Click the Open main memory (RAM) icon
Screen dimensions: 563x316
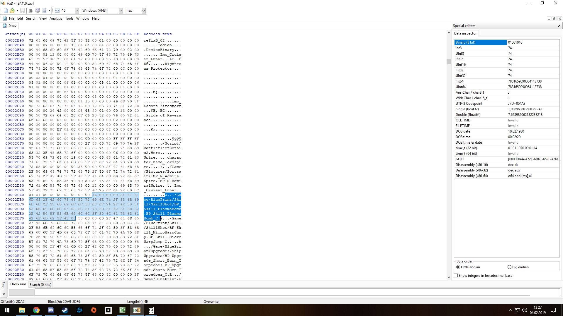(30, 11)
